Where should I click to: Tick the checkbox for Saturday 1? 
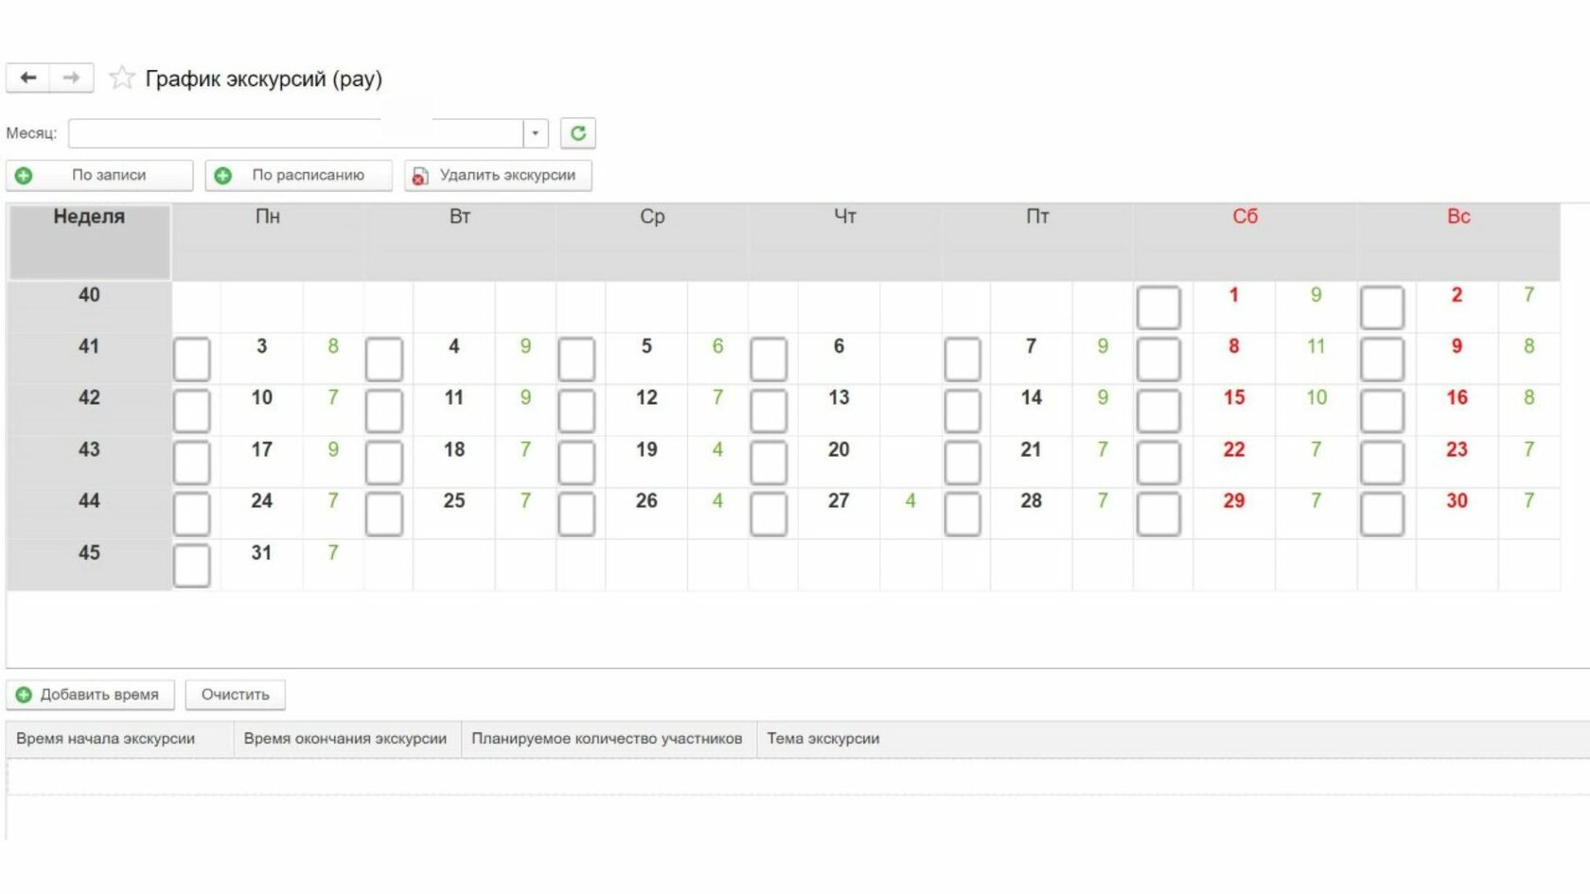tap(1158, 307)
